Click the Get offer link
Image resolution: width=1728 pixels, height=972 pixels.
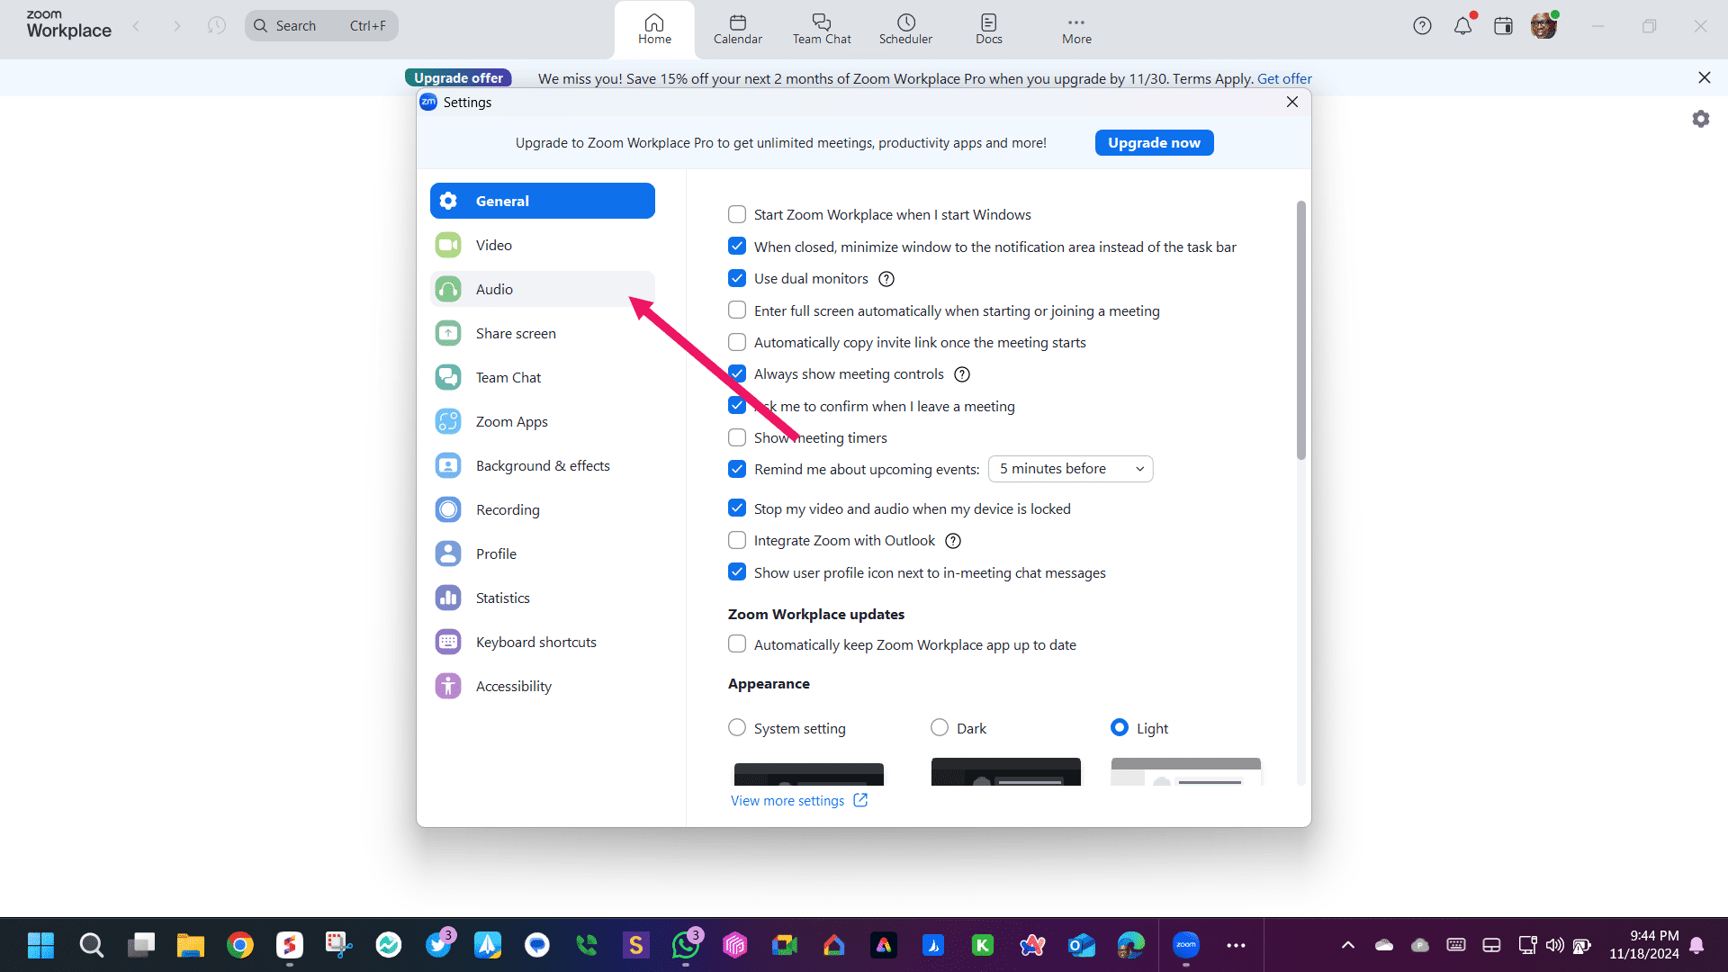pyautogui.click(x=1284, y=79)
